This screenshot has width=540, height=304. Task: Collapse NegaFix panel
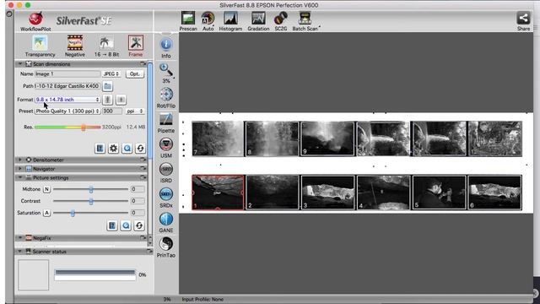(20, 238)
